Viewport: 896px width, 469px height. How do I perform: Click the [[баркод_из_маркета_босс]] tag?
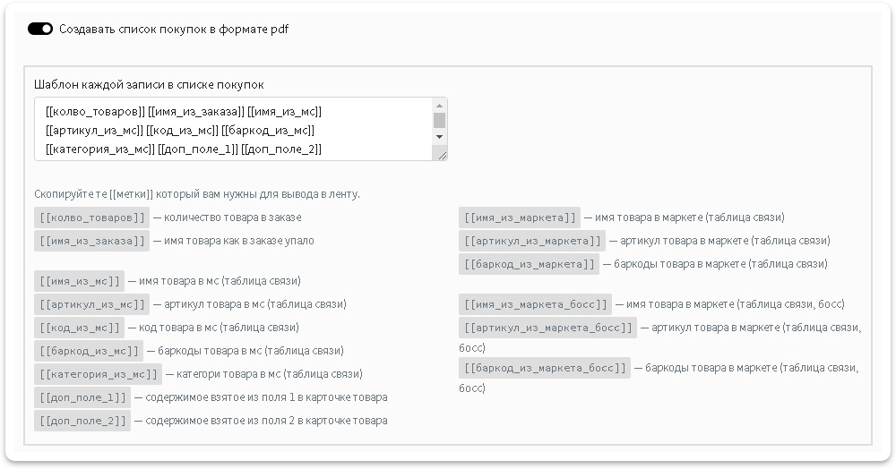click(x=545, y=368)
